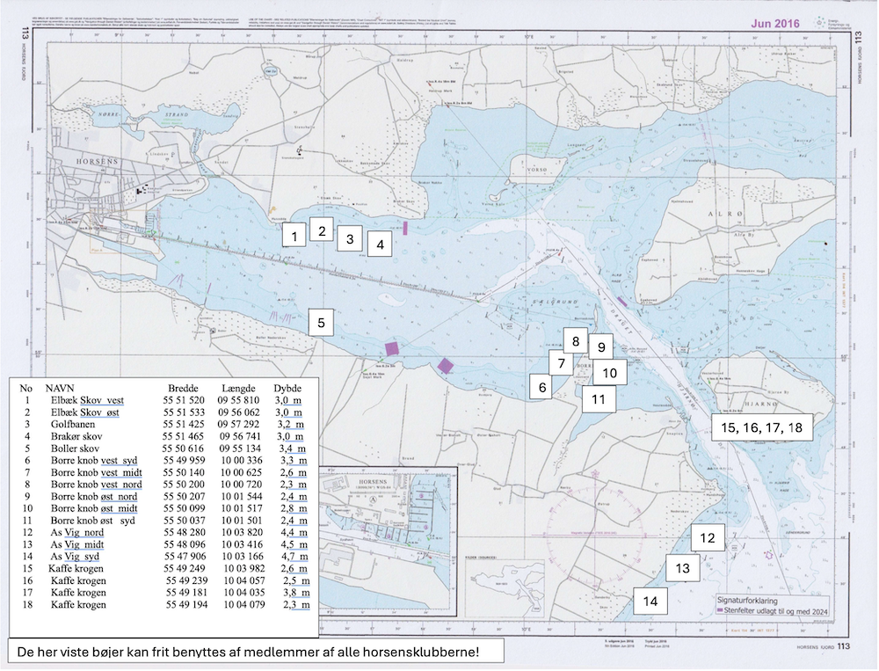Image resolution: width=879 pixels, height=671 pixels.
Task: Click the footer text about horsensklubberne
Action: point(248,653)
